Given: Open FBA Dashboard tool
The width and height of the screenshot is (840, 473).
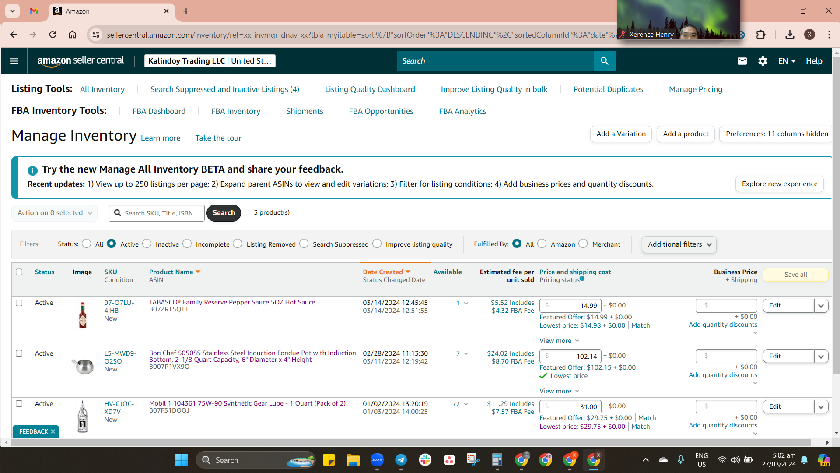Looking at the screenshot, I should pos(159,111).
